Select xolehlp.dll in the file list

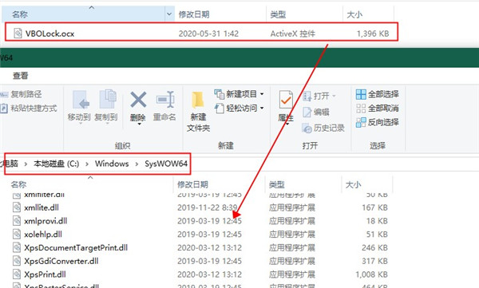click(43, 235)
